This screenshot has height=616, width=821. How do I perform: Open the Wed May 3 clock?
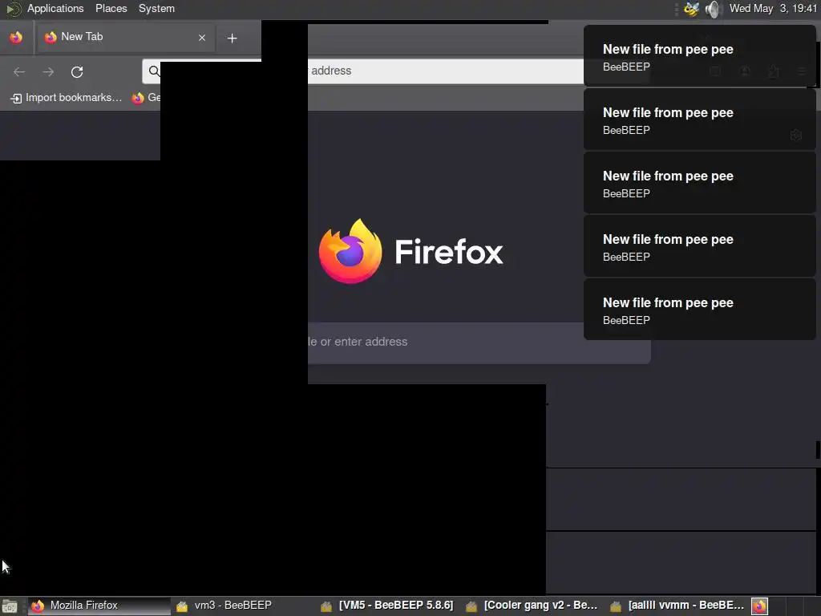click(773, 8)
